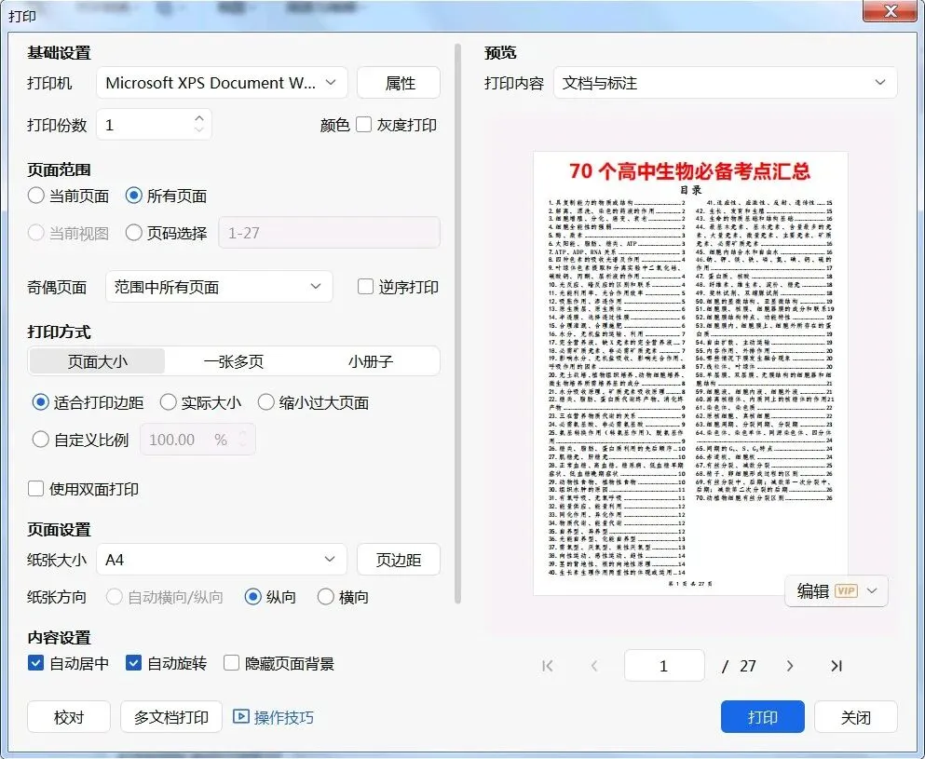Select 当前页面 radio button

[x=36, y=196]
